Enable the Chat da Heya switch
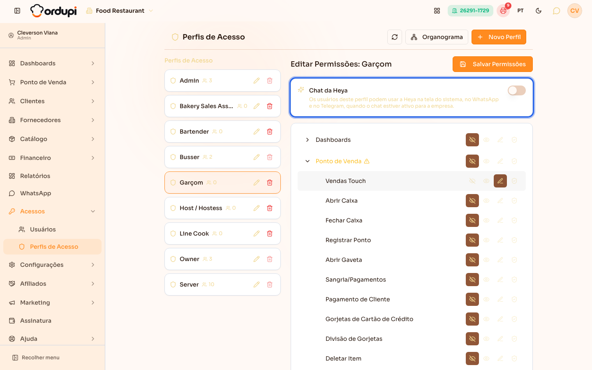The height and width of the screenshot is (370, 592). point(517,90)
